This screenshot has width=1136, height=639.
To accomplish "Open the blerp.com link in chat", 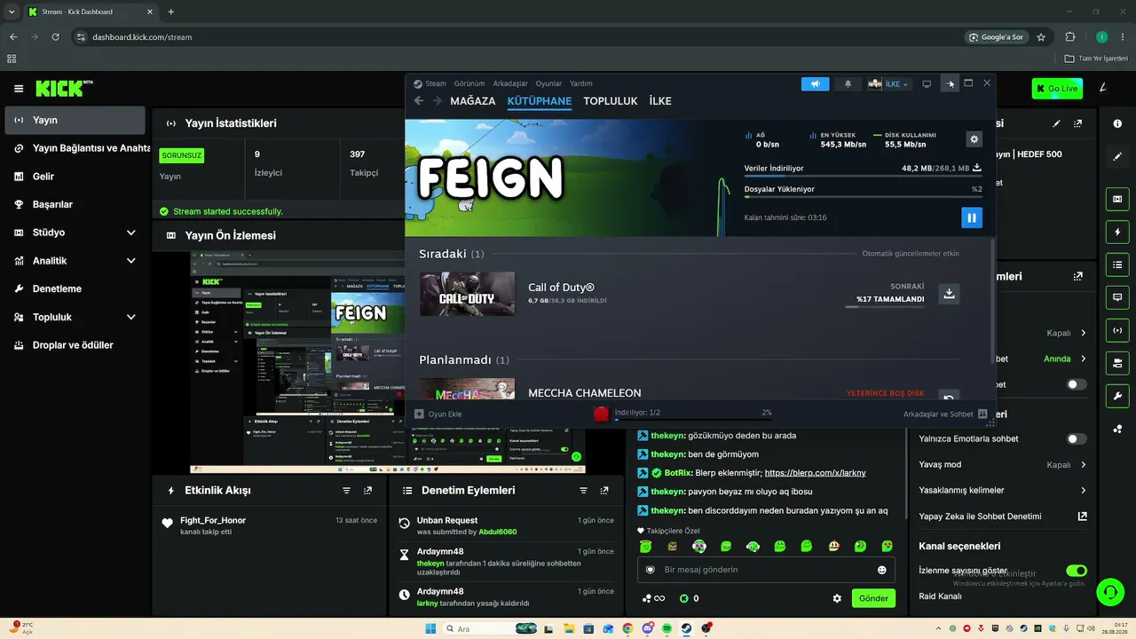I will pyautogui.click(x=815, y=473).
